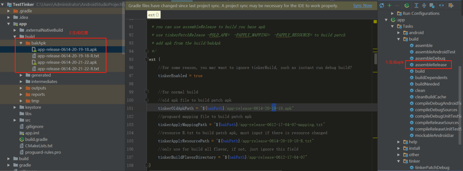The height and width of the screenshot is (171, 463).
Task: Expand the other task group
Action: coord(398,155)
